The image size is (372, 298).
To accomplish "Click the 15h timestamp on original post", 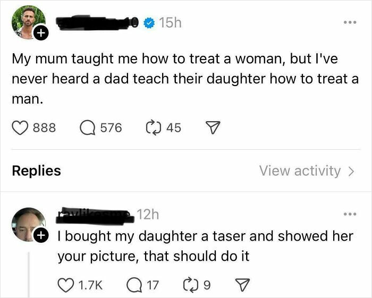I will click(170, 23).
